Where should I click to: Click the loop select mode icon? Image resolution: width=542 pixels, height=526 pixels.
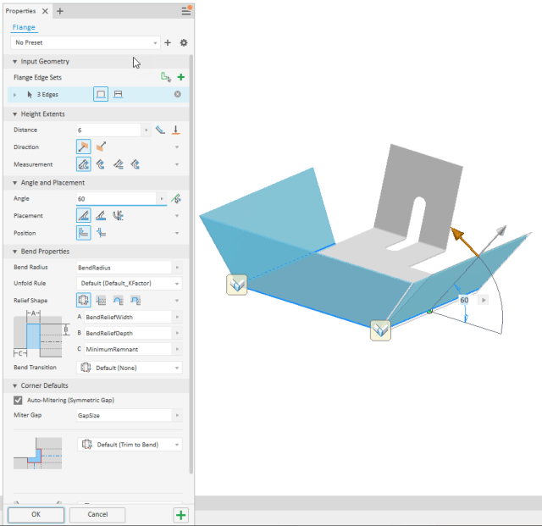[166, 77]
